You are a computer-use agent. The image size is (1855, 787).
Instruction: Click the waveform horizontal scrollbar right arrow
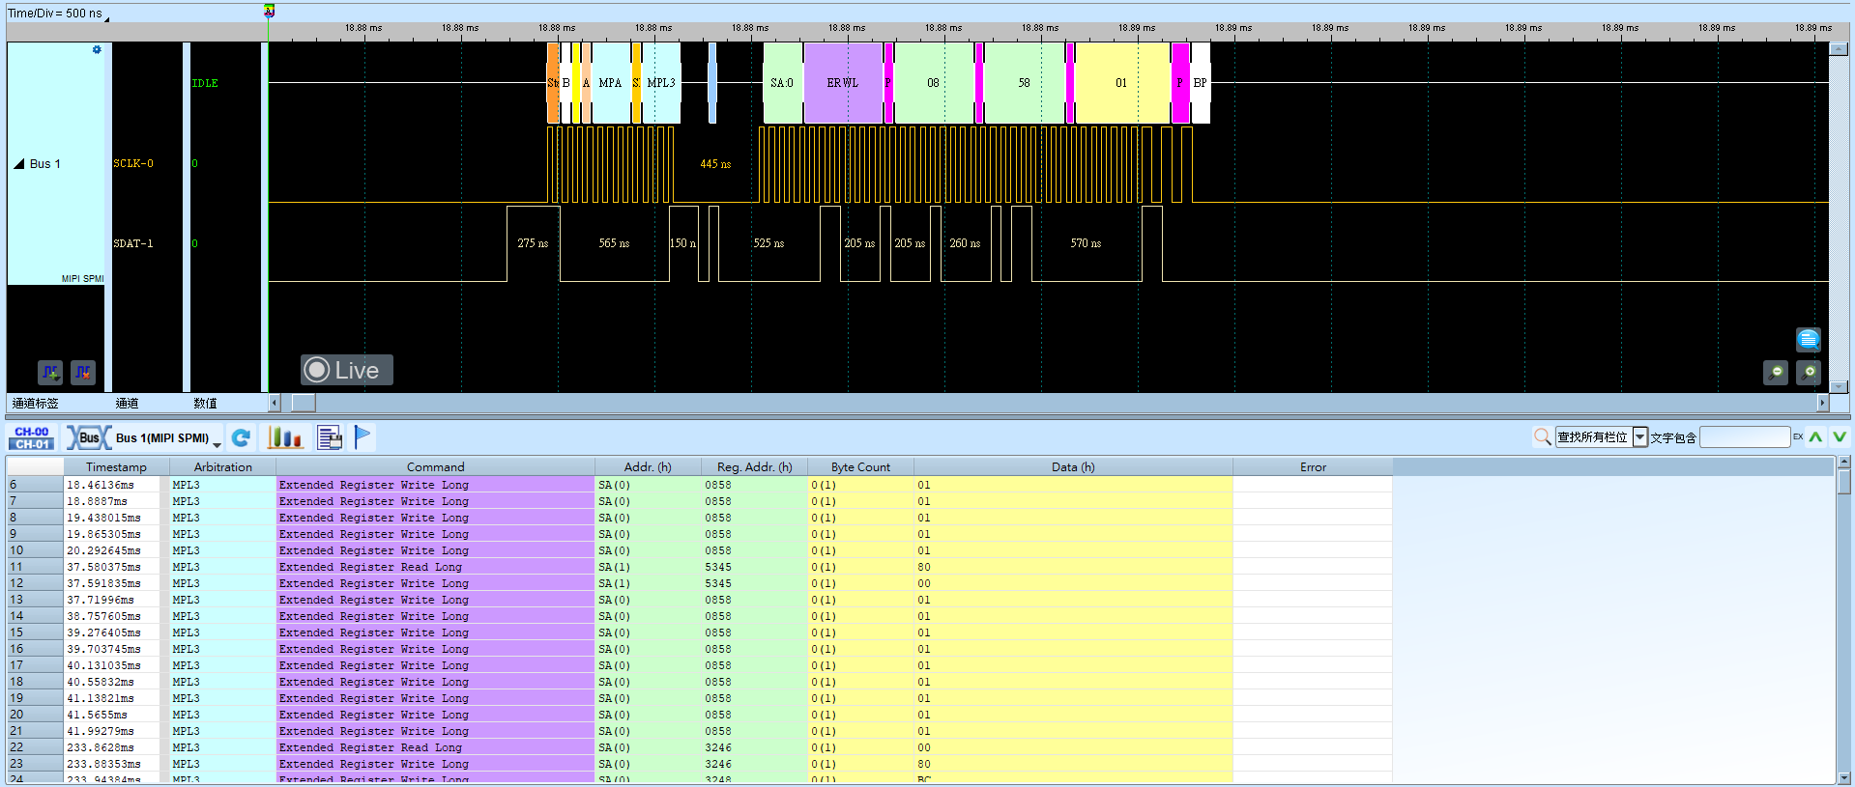click(1823, 403)
